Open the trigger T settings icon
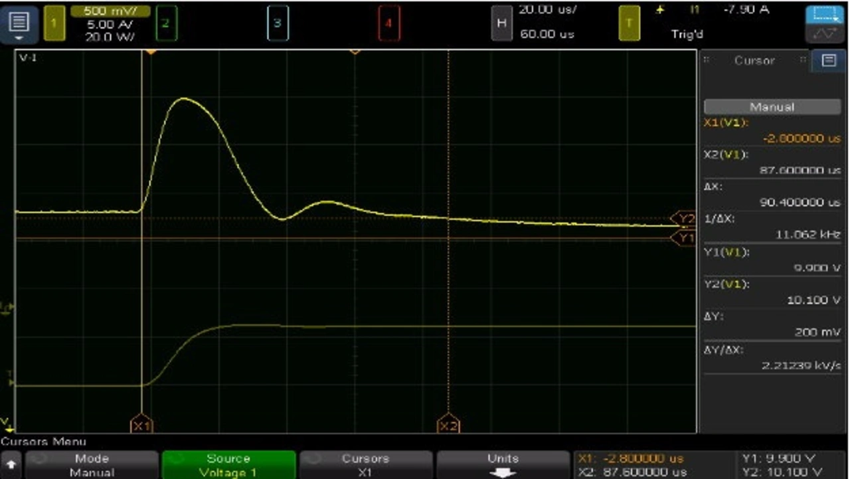The width and height of the screenshot is (850, 479). pyautogui.click(x=628, y=23)
